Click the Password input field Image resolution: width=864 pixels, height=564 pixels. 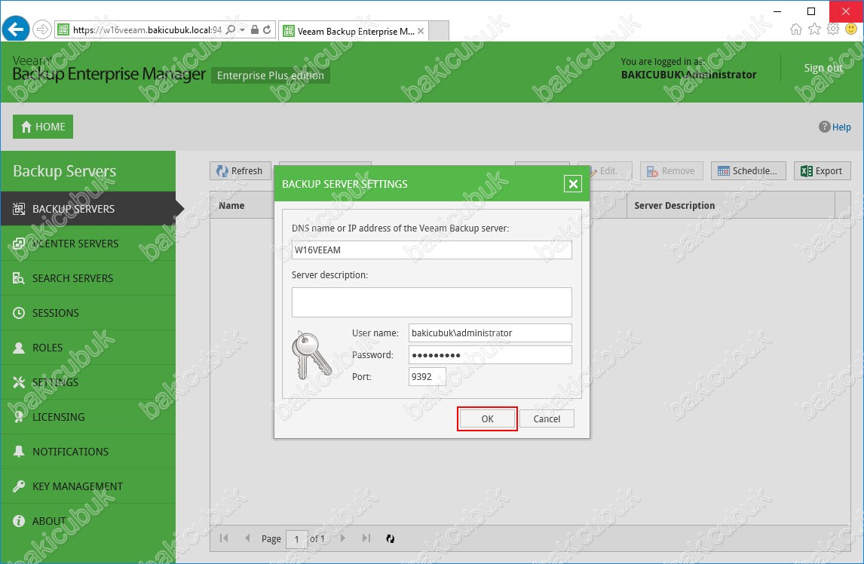tap(490, 354)
